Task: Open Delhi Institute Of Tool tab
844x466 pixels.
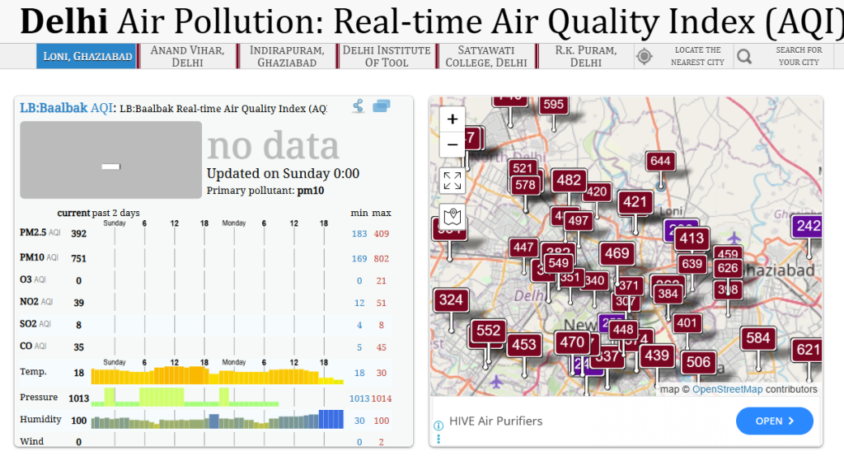Action: click(x=387, y=56)
